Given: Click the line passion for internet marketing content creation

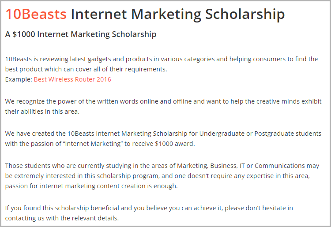Looking at the screenshot, I should 91,186.
